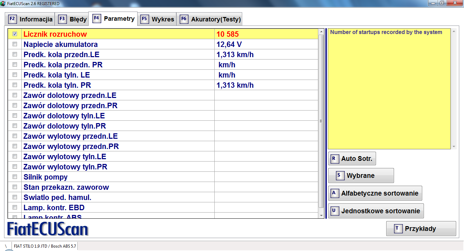
Task: Check Zawór wylotowy przedn.LE checkbox
Action: point(15,136)
